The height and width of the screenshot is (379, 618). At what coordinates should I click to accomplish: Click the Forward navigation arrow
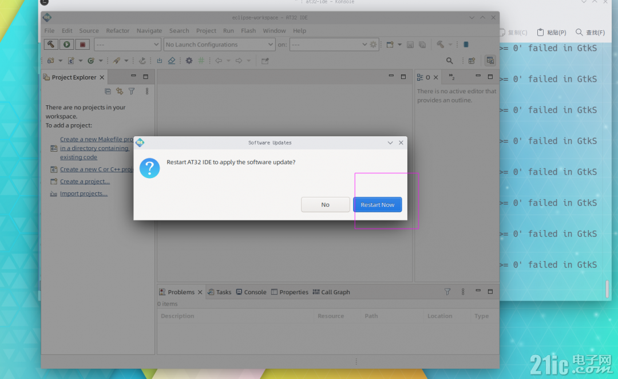coord(239,61)
